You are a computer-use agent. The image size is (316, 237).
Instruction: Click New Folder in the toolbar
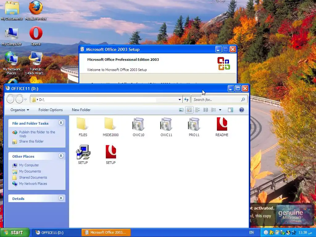click(81, 110)
